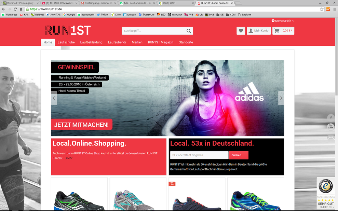The height and width of the screenshot is (211, 338).
Task: Open RUN1ST Magazin menu
Action: (x=161, y=42)
